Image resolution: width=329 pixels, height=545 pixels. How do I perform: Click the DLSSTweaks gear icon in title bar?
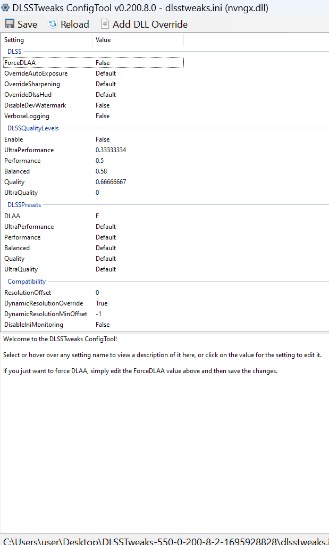[x=5, y=7]
